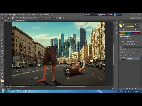Open the tool preset picker arrow
The width and height of the screenshot is (142, 106).
click(x=5, y=18)
